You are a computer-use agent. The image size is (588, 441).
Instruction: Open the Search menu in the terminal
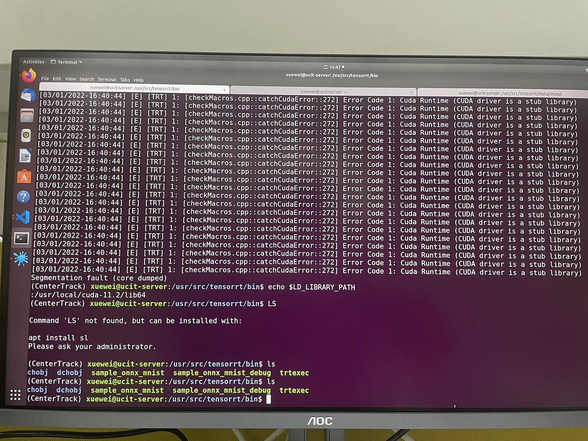point(86,79)
